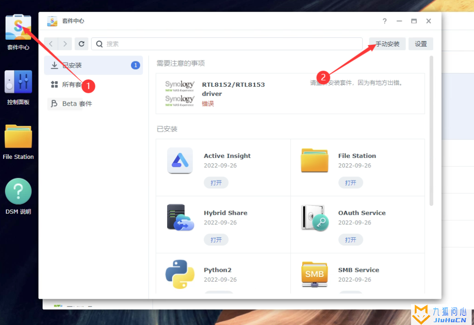
Task: Click the Python2 title text
Action: pos(218,270)
